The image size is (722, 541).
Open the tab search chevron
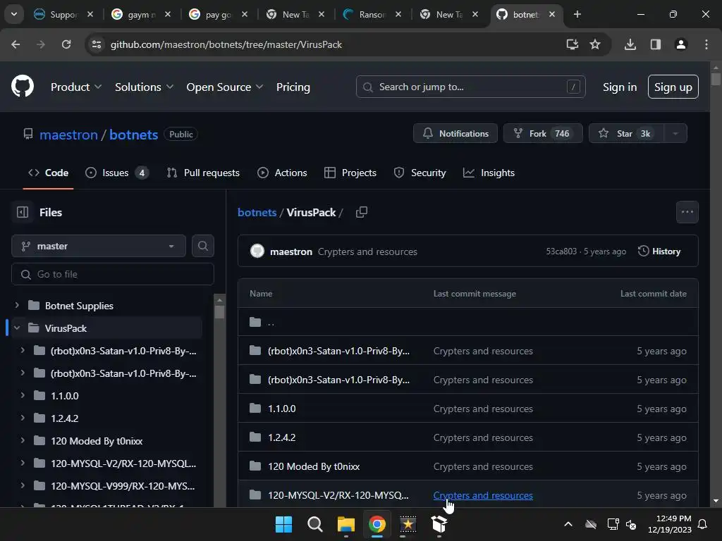pos(14,14)
